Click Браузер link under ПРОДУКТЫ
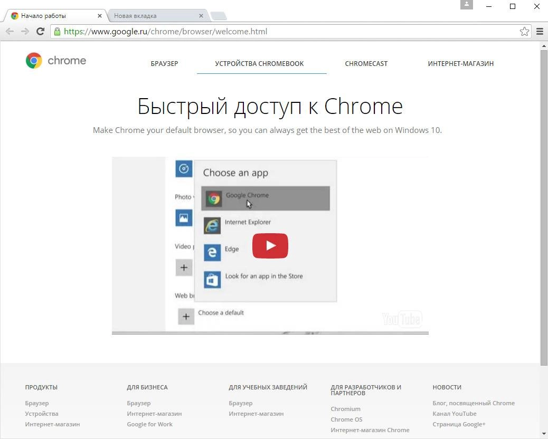The image size is (548, 439). [x=37, y=403]
